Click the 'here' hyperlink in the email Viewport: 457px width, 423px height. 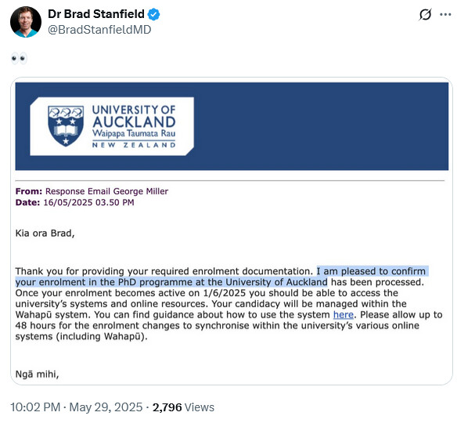point(344,314)
